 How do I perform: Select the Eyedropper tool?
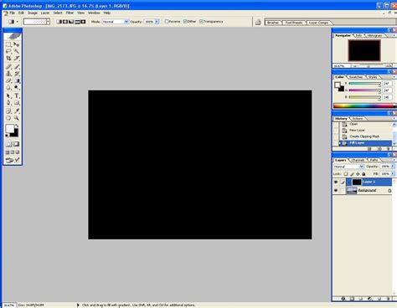(17, 111)
